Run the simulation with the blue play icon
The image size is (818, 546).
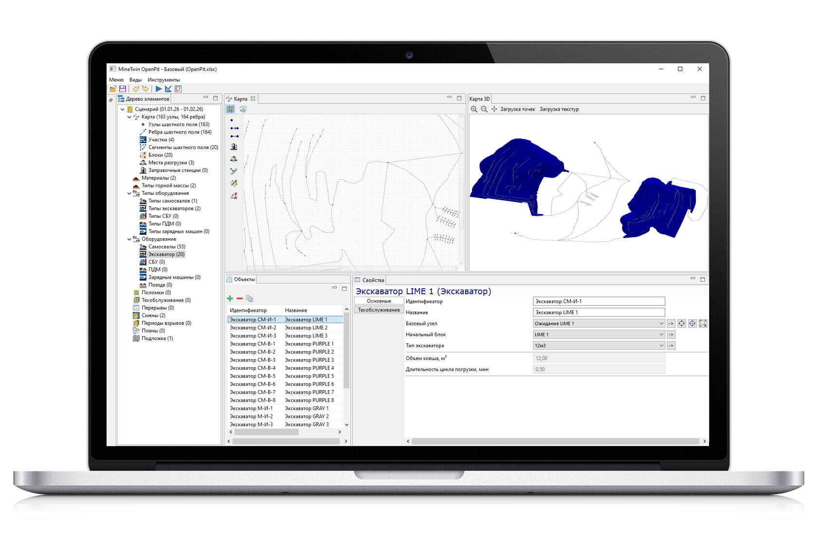(159, 89)
